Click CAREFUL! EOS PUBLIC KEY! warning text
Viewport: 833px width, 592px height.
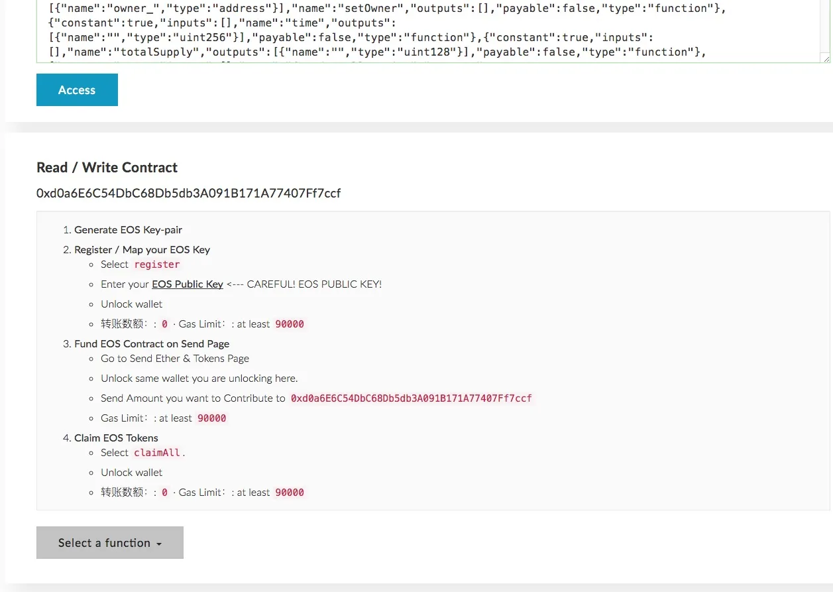tap(314, 284)
